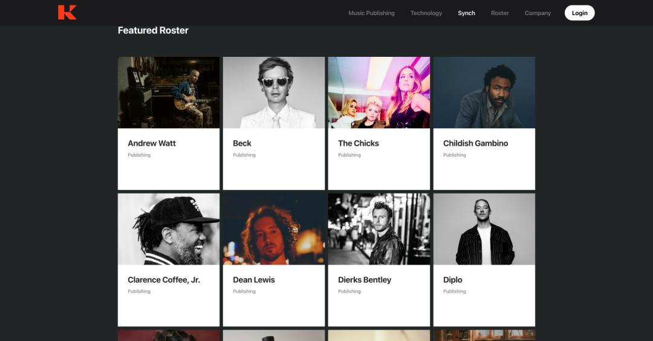Screen dimensions: 653x341
Task: Click the Andrew Watt name link
Action: click(152, 143)
